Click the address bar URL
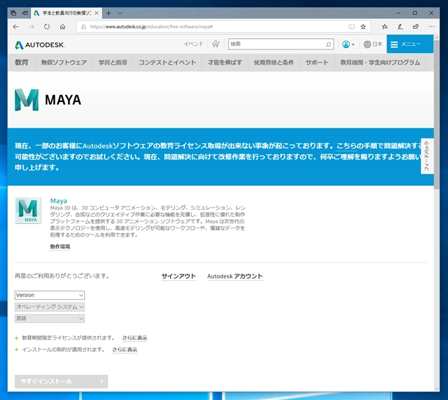448x400 pixels. pos(152,27)
